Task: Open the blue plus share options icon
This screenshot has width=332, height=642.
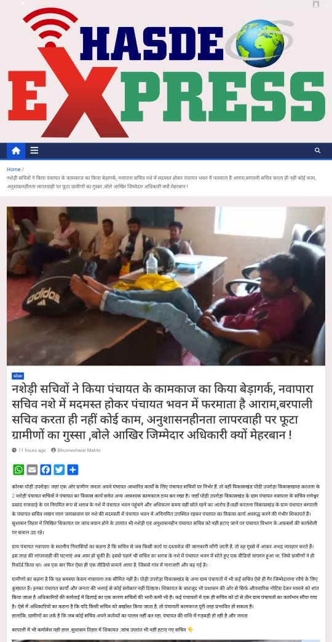Action: [73, 469]
